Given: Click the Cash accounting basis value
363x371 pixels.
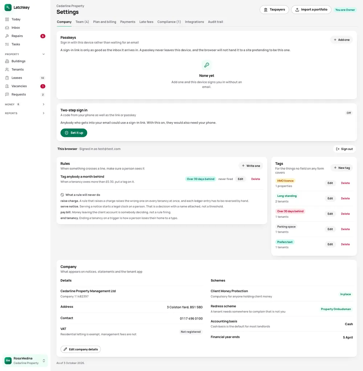Looking at the screenshot, I should (x=349, y=324).
